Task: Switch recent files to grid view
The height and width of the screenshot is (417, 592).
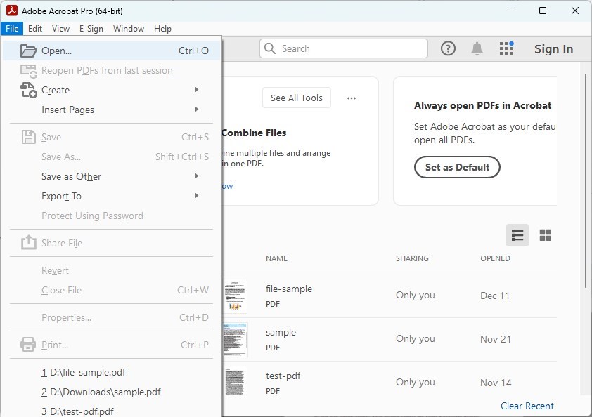Action: pos(546,235)
